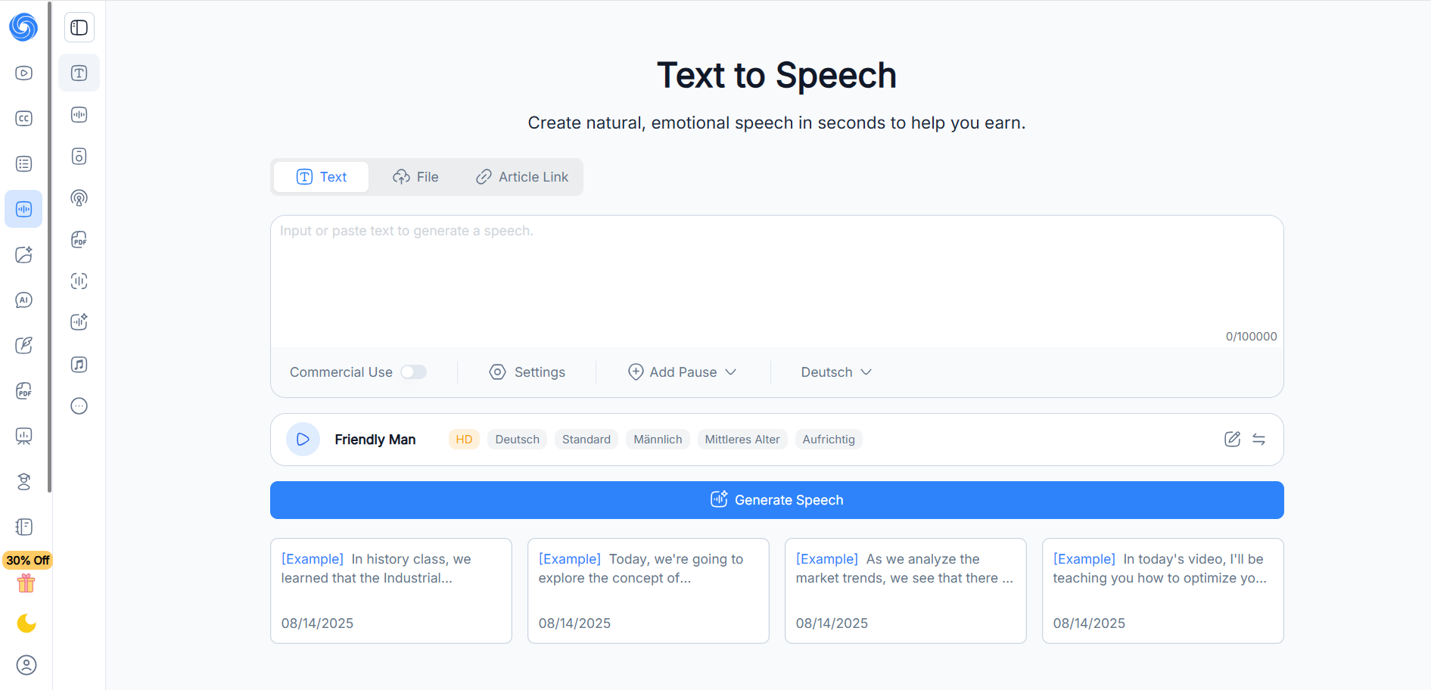
Task: Select the Text to Speech T icon
Action: tap(79, 73)
